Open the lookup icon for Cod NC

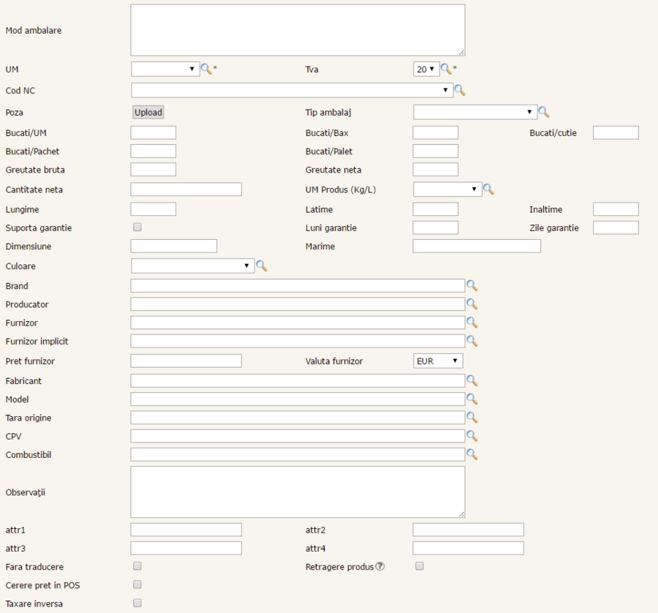click(459, 90)
